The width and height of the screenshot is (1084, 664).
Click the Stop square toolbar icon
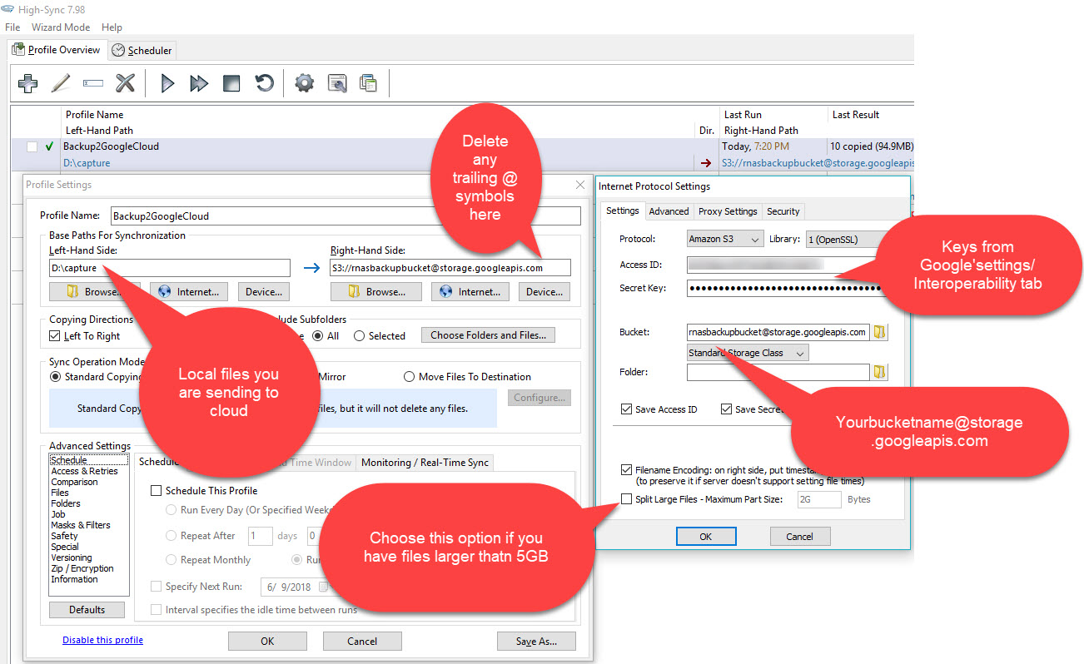231,83
